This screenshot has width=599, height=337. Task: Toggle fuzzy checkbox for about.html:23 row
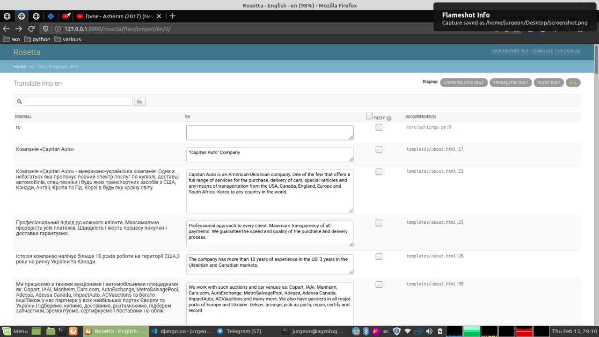point(379,172)
